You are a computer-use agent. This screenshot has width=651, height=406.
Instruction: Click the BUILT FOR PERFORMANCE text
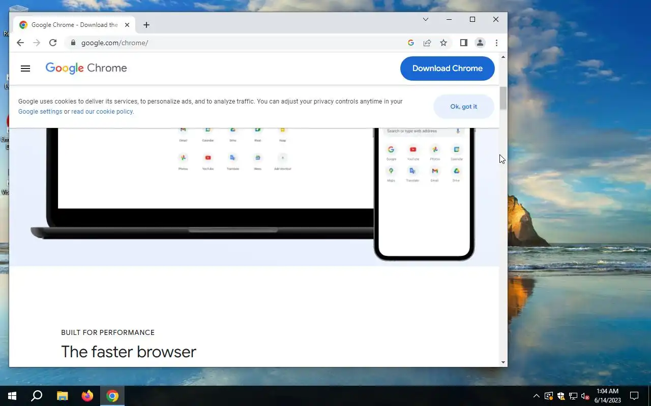108,332
